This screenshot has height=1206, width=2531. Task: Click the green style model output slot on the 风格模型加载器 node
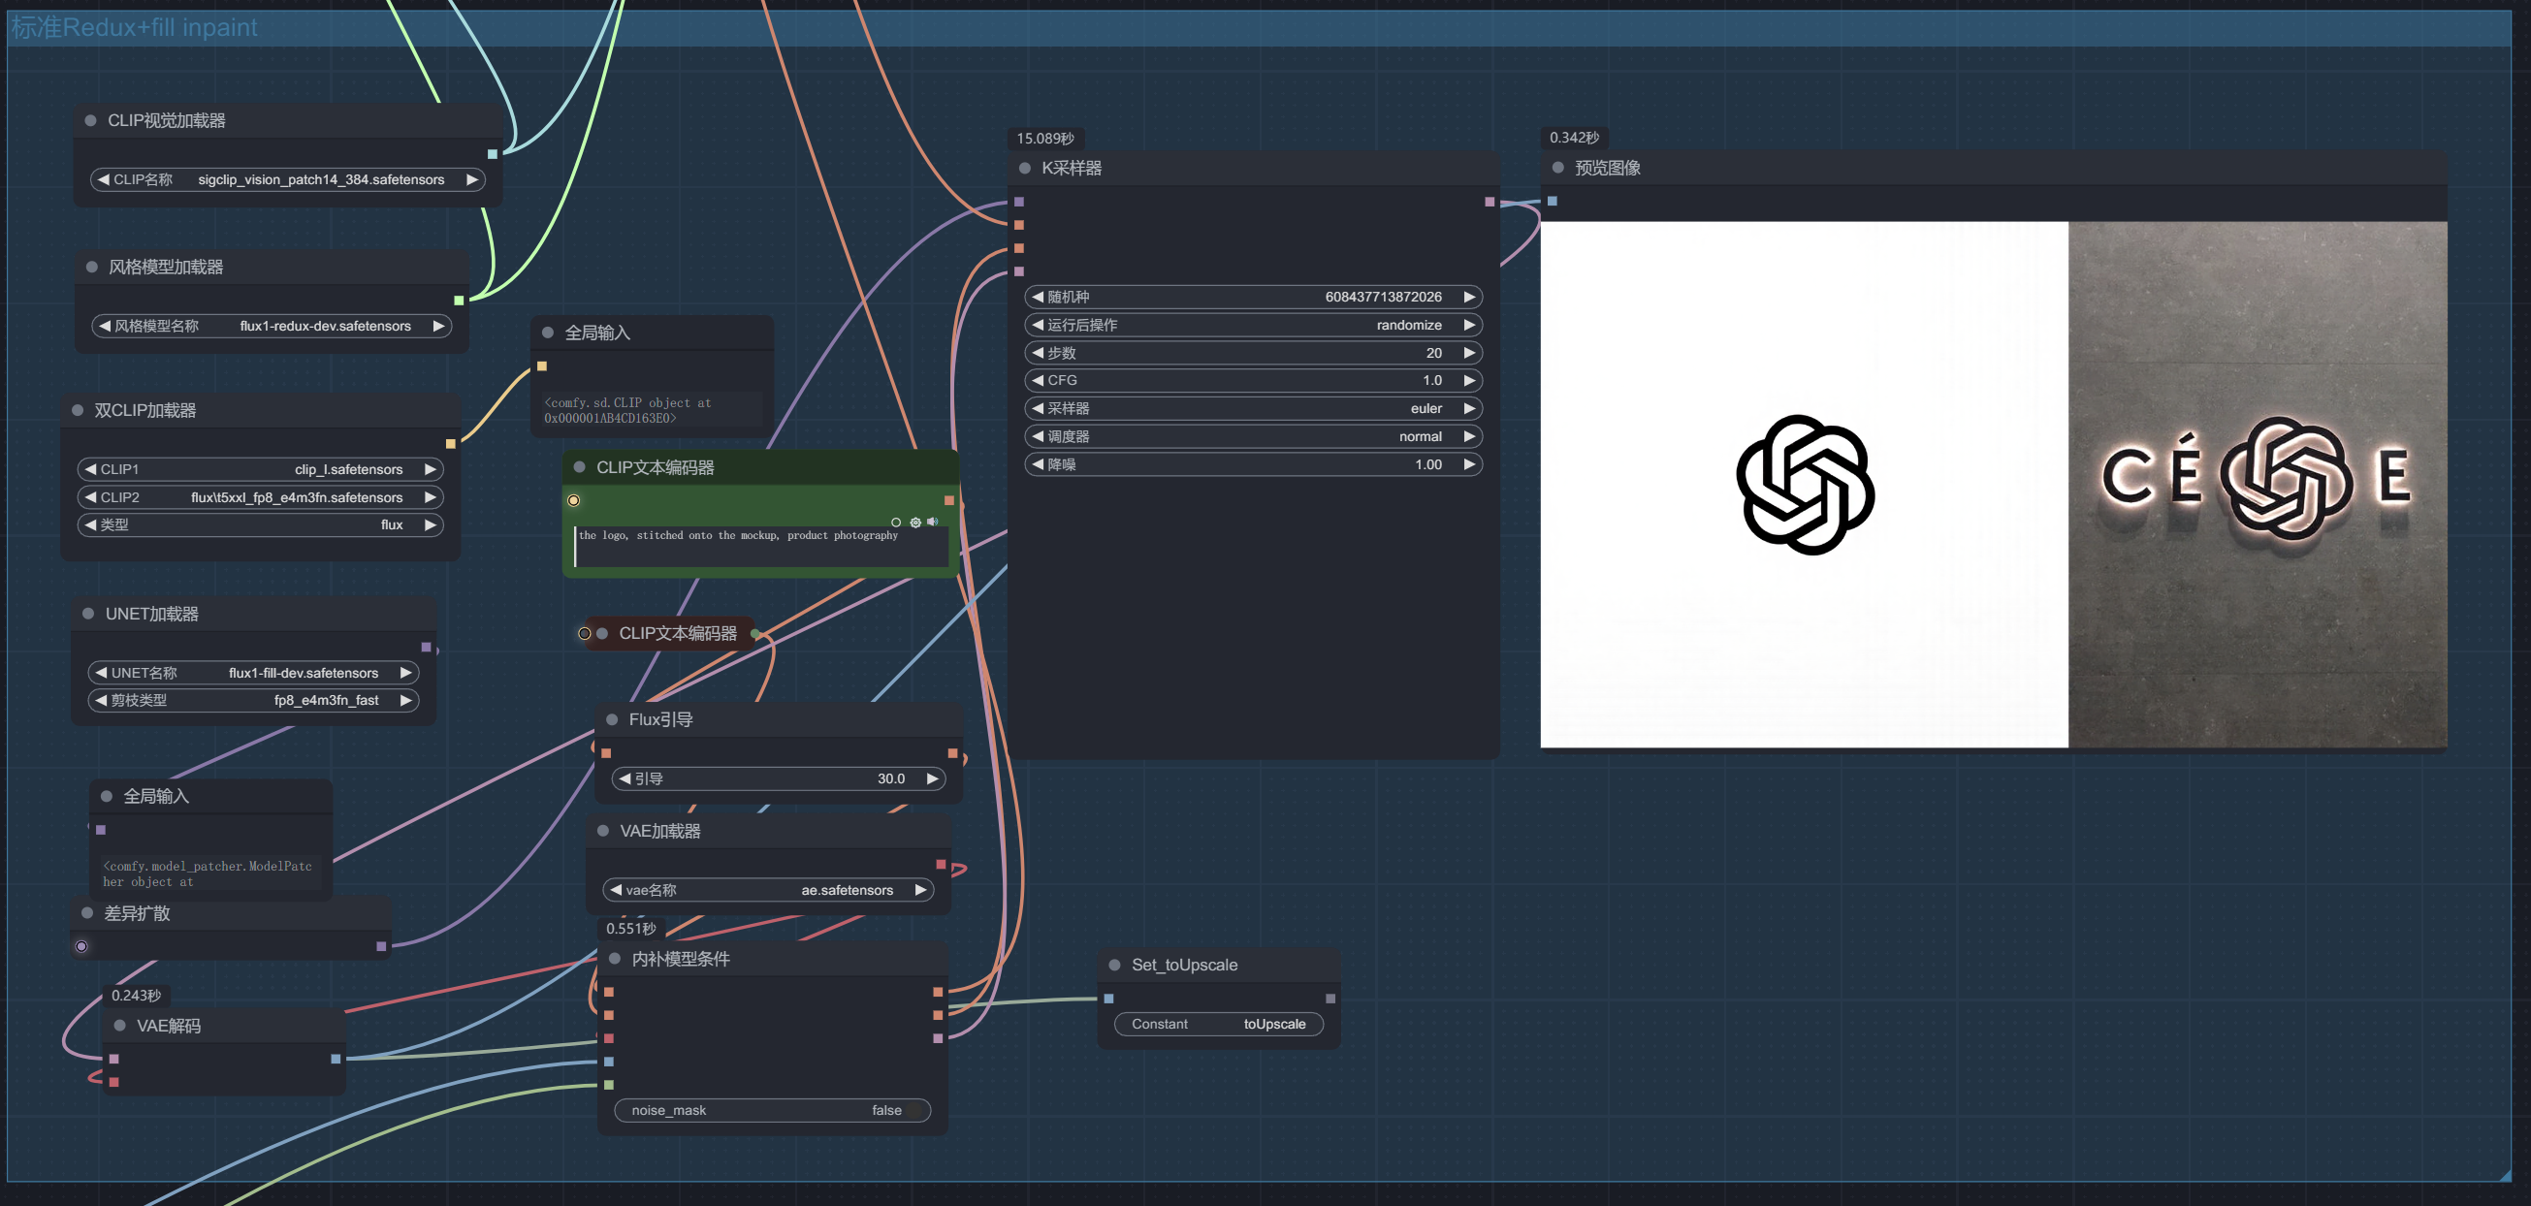(x=459, y=301)
